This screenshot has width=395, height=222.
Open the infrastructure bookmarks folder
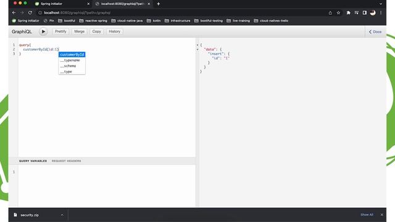pos(178,20)
